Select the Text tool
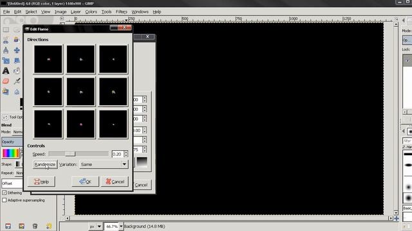This screenshot has height=231, width=412. [6, 71]
